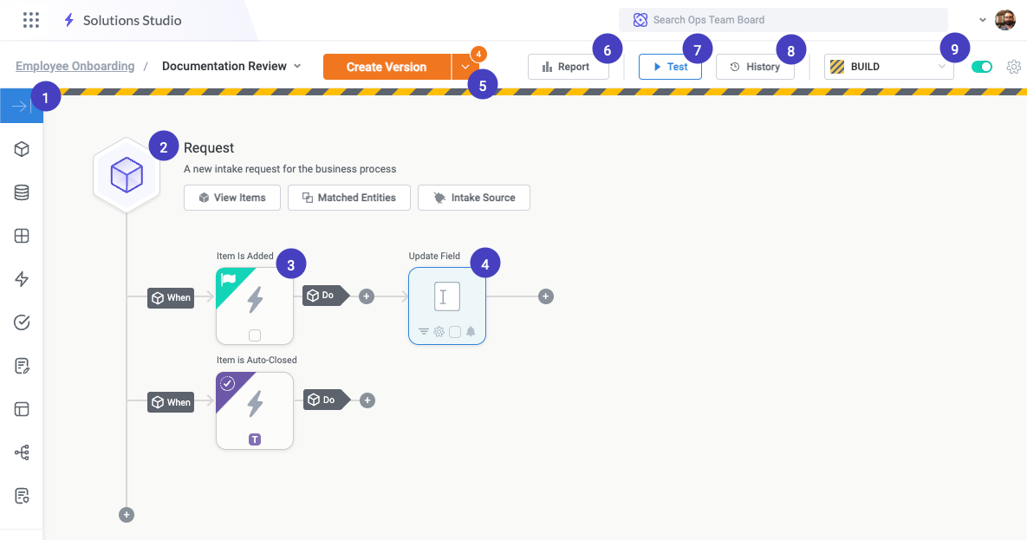The height and width of the screenshot is (540, 1027).
Task: Go to Employee Onboarding breadcrumb link
Action: coord(75,66)
